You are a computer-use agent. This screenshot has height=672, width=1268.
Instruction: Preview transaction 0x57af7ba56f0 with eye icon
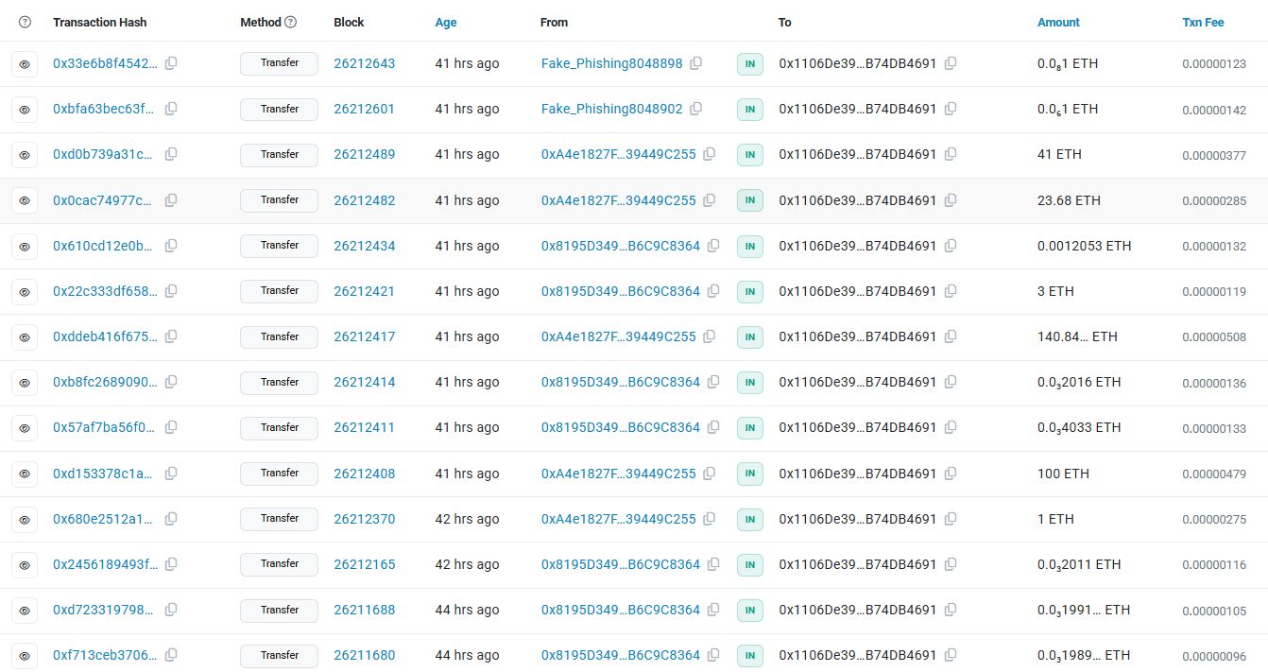point(25,428)
